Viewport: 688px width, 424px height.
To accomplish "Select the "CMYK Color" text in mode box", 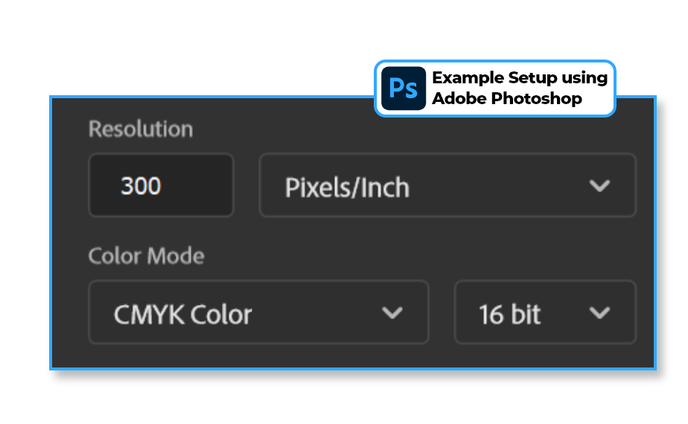I will pyautogui.click(x=182, y=315).
